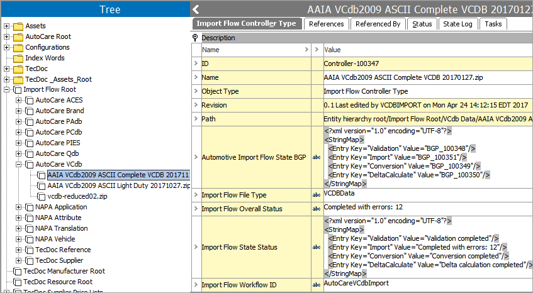Image resolution: width=533 pixels, height=293 pixels.
Task: Open the Status tab
Action: 422,24
